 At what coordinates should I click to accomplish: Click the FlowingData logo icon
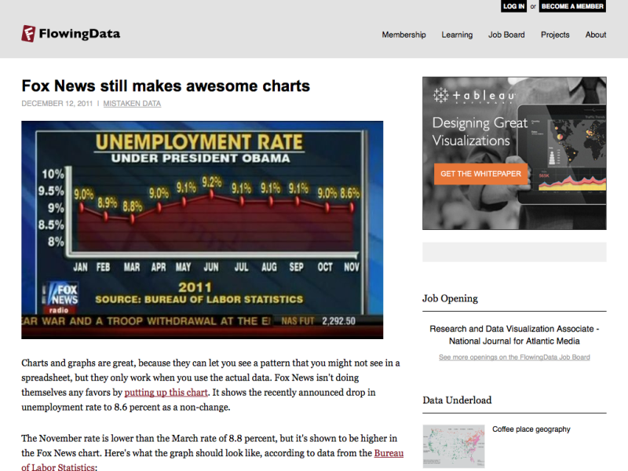click(27, 34)
